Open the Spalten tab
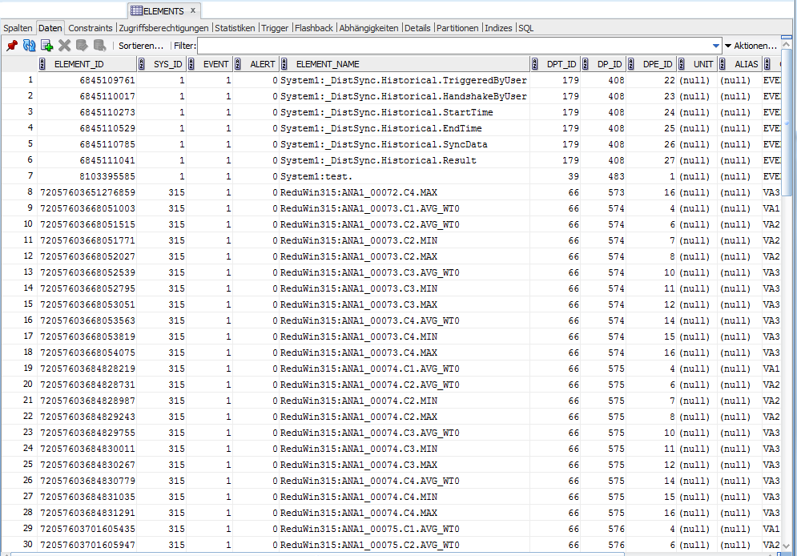The image size is (797, 556). pos(18,28)
